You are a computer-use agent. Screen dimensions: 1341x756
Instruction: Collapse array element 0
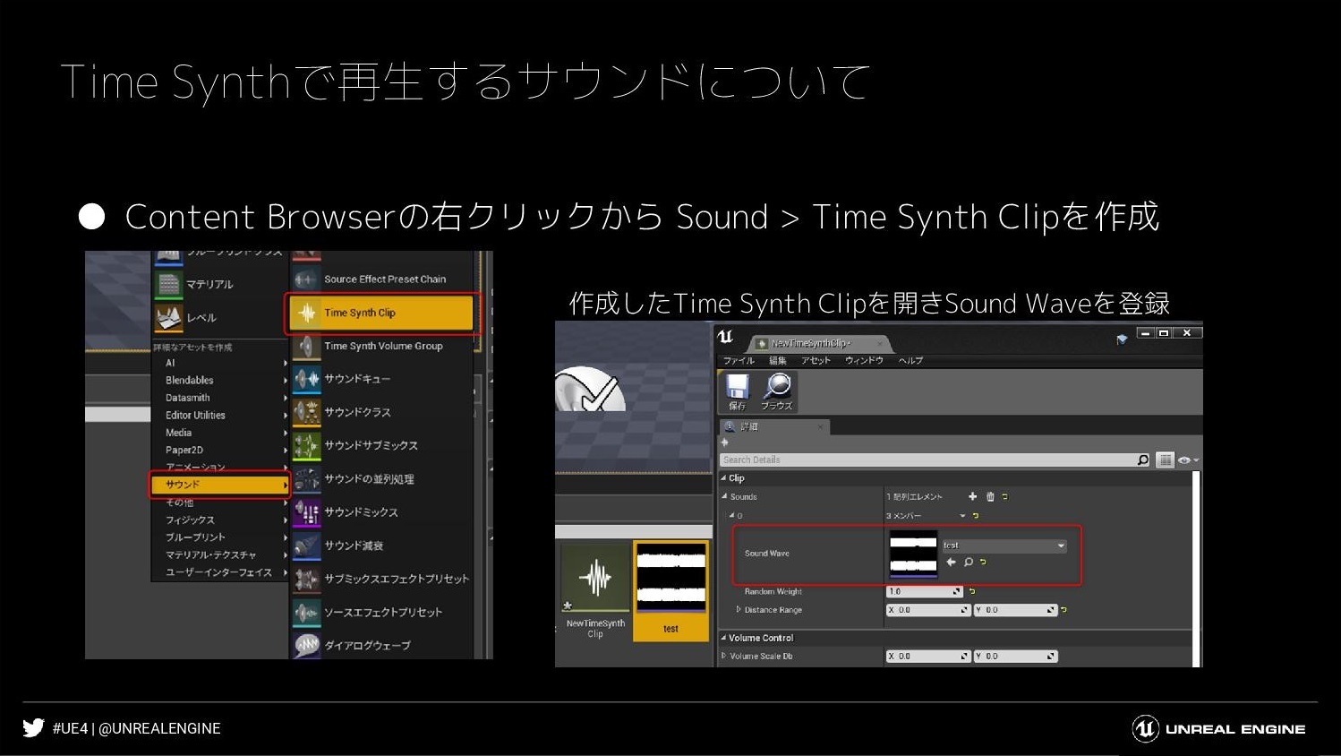[x=731, y=515]
